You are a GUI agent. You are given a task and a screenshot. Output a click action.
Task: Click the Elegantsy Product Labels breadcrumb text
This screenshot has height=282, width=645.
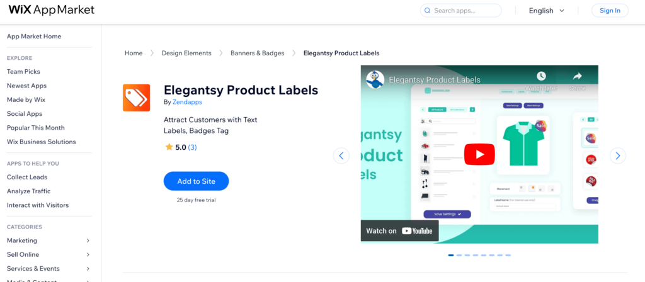click(x=341, y=53)
